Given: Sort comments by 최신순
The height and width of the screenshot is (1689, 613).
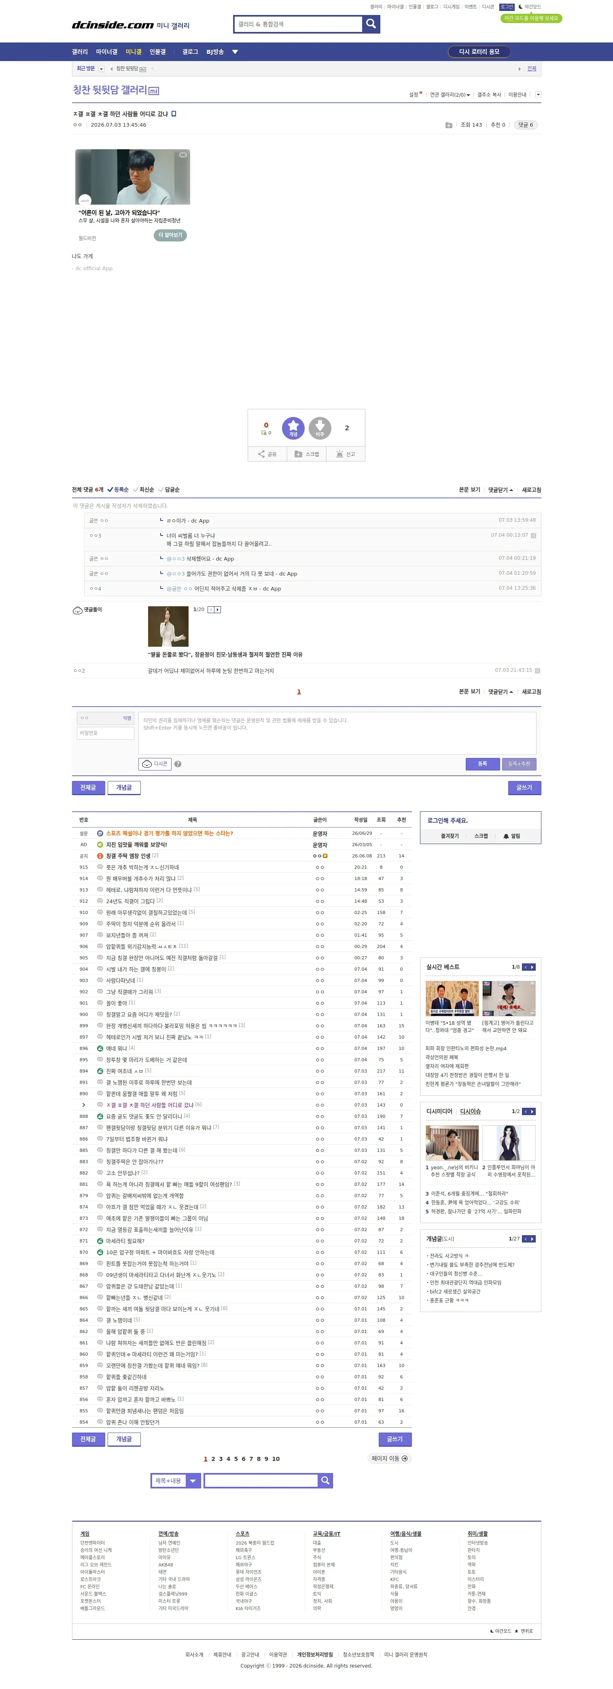Looking at the screenshot, I should [x=144, y=490].
